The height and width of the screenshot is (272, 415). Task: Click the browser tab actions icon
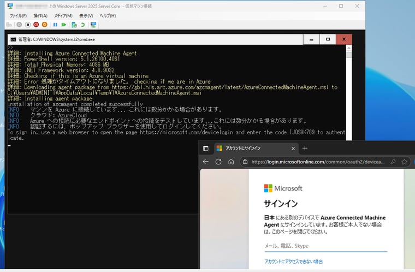coord(206,149)
